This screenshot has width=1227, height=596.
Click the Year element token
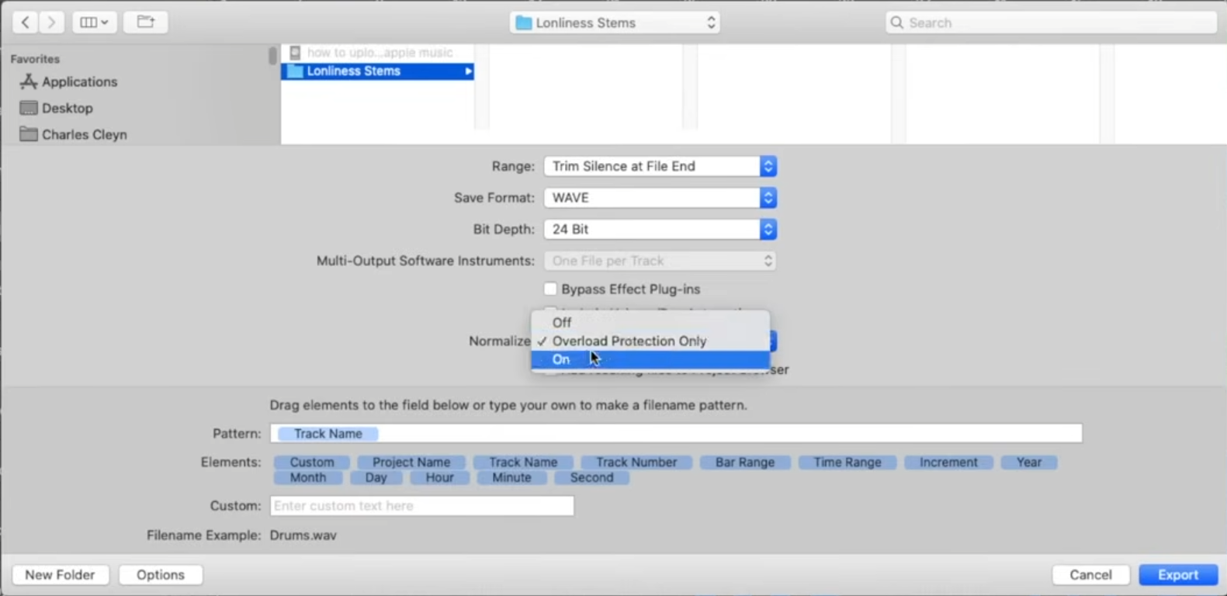point(1029,462)
